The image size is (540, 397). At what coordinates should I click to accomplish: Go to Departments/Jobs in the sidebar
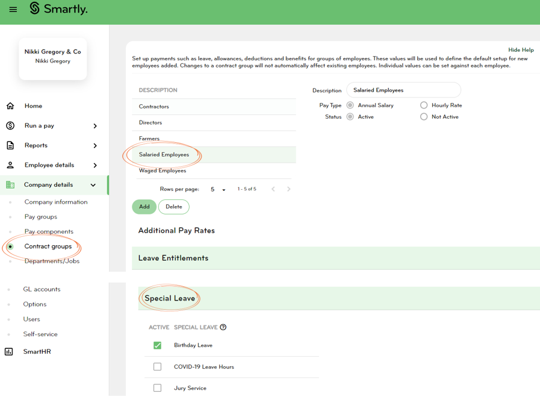coord(52,261)
